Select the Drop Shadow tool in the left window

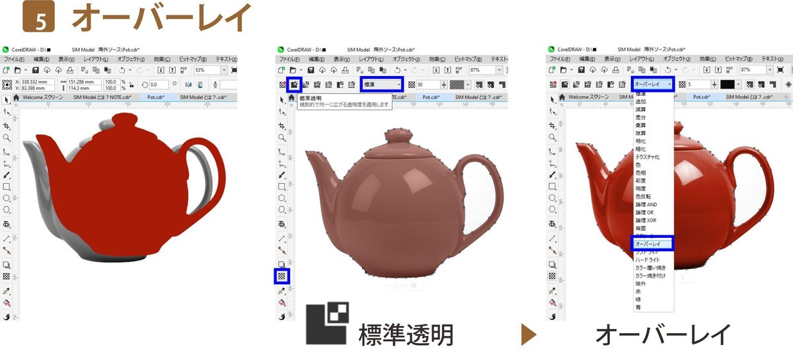pyautogui.click(x=7, y=264)
